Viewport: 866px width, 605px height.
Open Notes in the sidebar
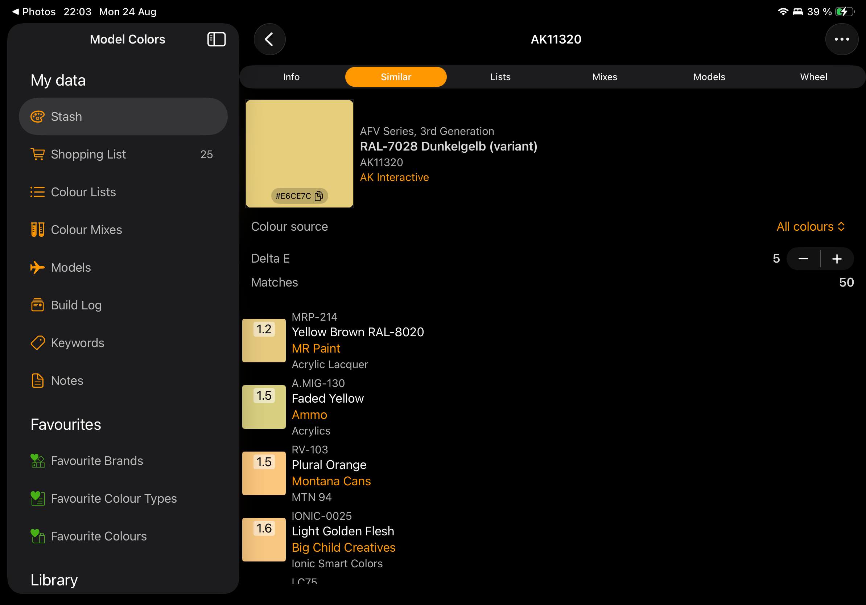click(123, 380)
